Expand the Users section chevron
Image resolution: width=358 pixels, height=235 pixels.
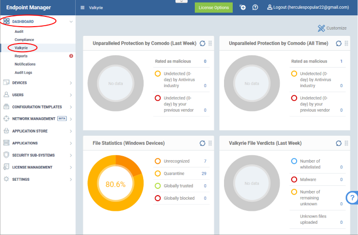[x=71, y=95]
